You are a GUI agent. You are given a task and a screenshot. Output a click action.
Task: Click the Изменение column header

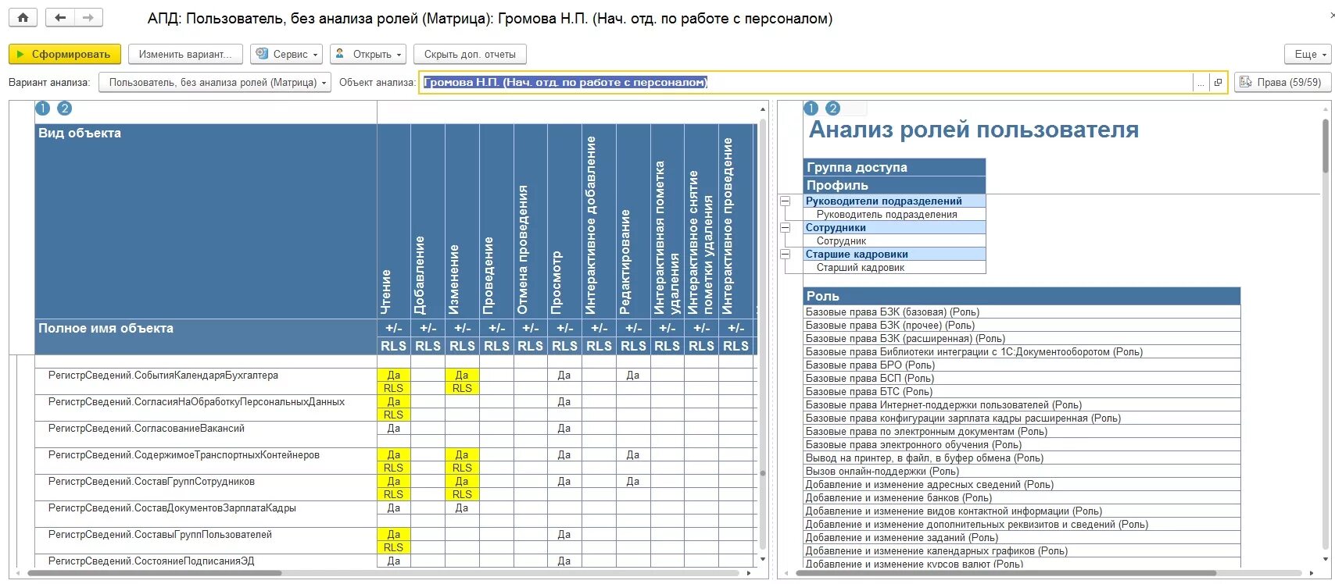(x=462, y=221)
